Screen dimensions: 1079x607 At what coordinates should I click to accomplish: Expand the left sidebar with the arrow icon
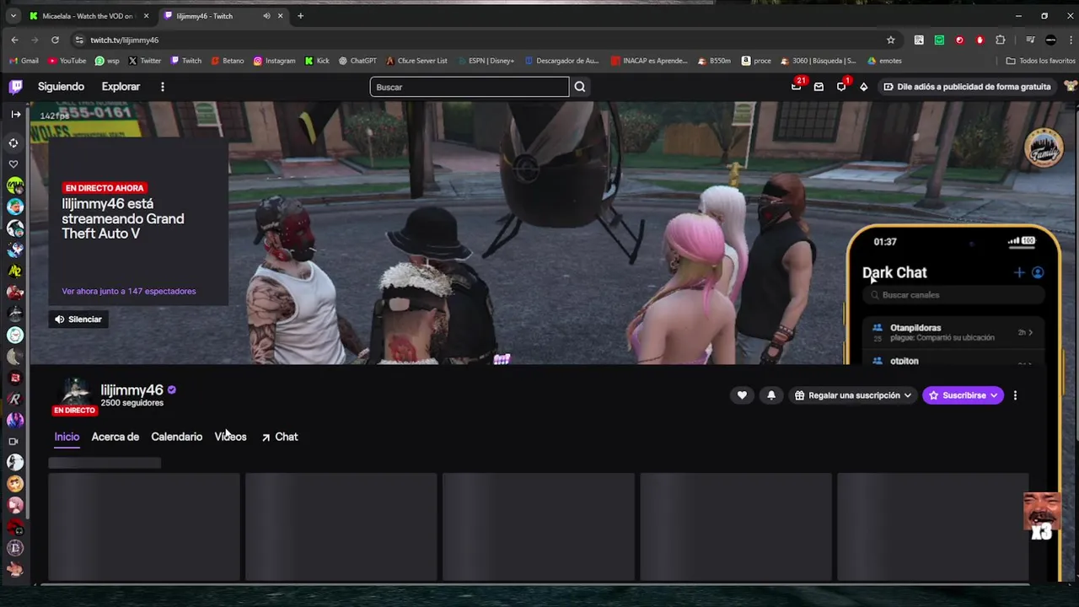coord(15,114)
